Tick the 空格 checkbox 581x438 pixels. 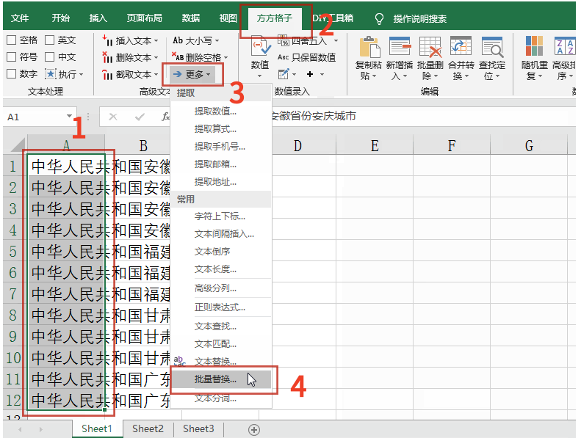(x=11, y=40)
